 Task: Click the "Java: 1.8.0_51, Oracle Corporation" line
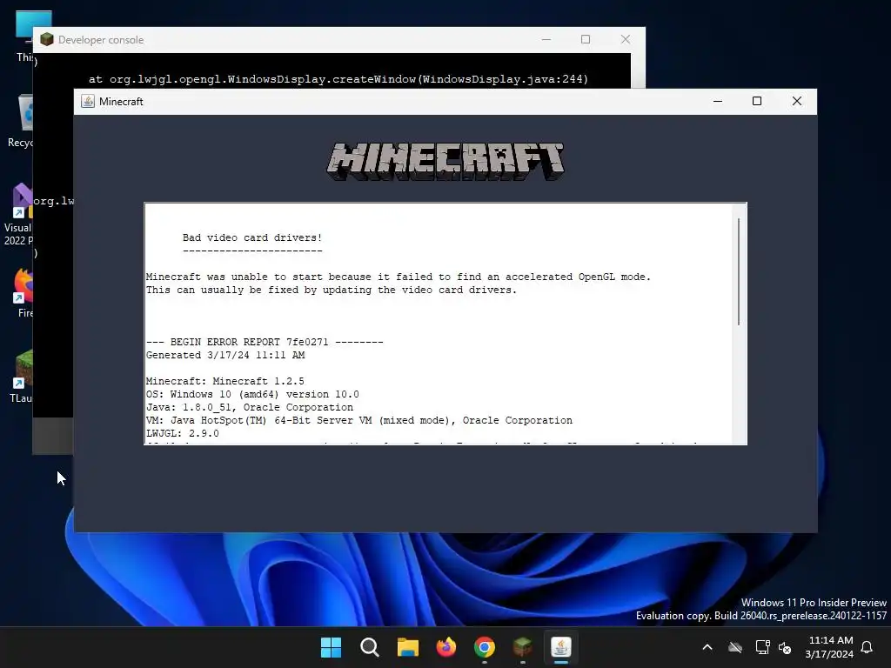coord(250,407)
